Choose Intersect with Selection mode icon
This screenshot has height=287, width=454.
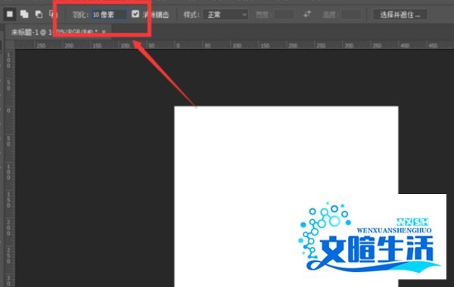pos(53,14)
